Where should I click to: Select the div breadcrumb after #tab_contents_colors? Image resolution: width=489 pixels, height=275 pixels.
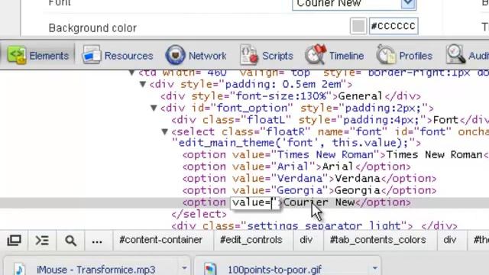point(450,240)
